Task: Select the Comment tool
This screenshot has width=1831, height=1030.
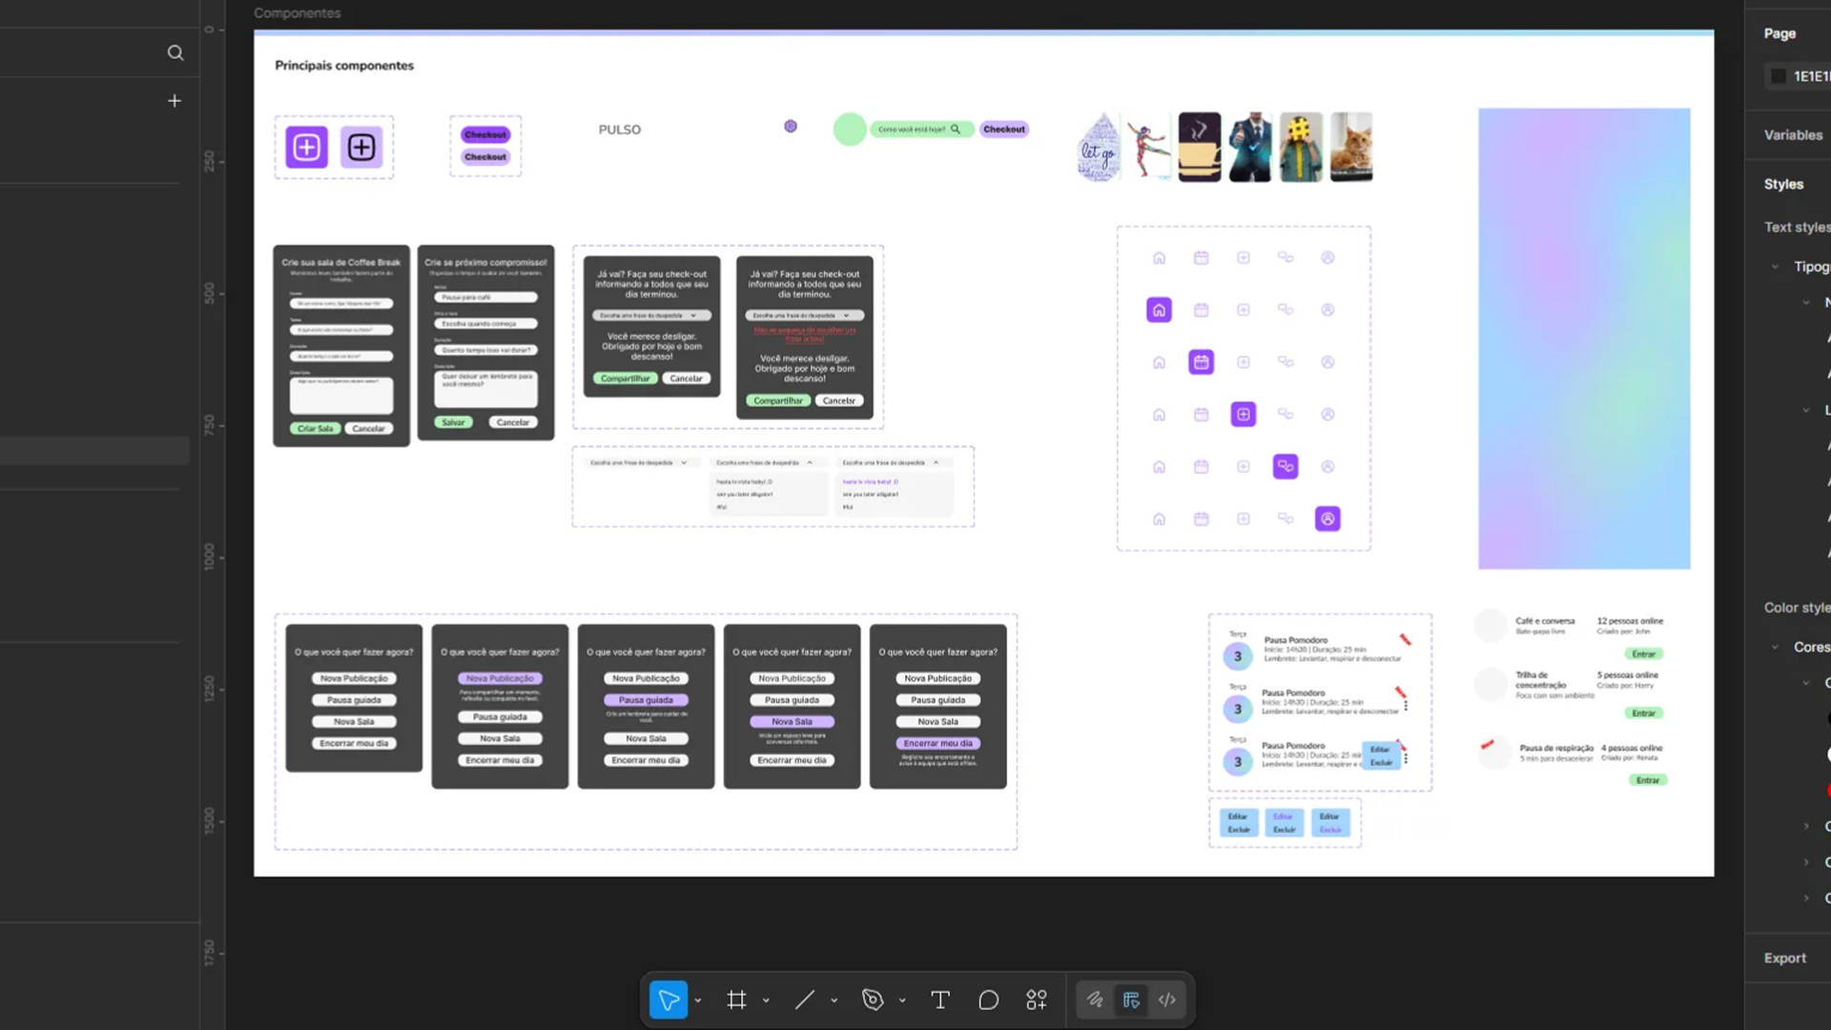Action: pos(989,999)
